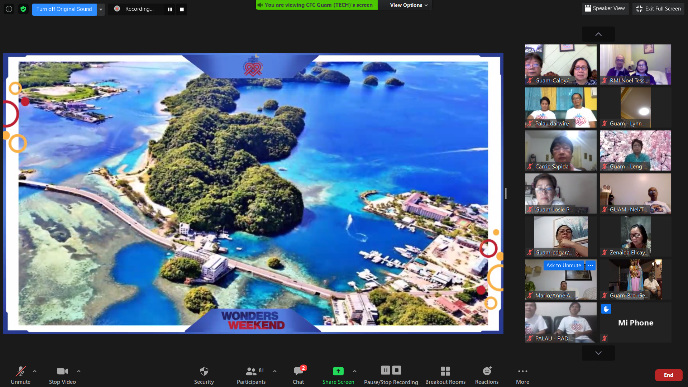Select the PALAU - RADI video thumbnail

coord(561,322)
